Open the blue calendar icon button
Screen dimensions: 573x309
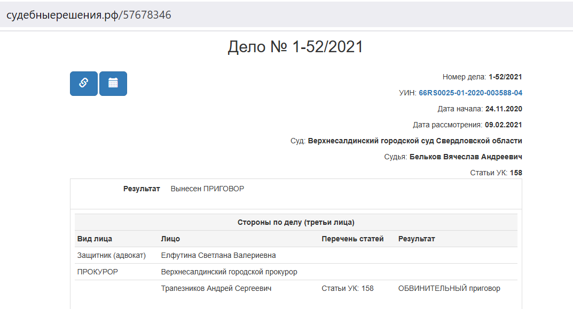(x=113, y=84)
